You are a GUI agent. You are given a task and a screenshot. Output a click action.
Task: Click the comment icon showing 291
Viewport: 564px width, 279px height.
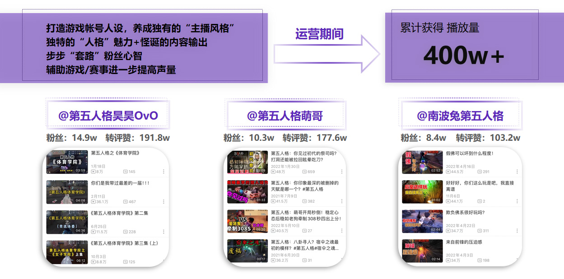[x=480, y=172]
